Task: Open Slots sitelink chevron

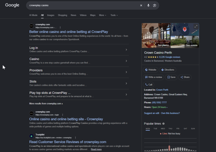Action: 126,83
